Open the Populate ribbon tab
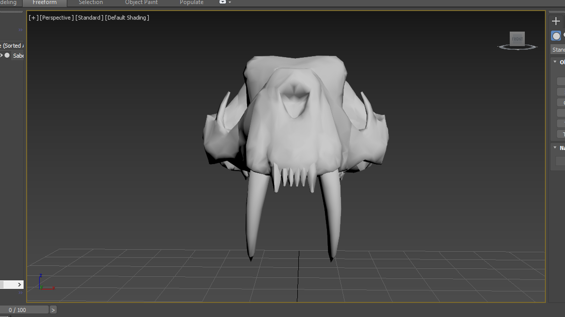Screen dimensions: 565x317 click(191, 3)
